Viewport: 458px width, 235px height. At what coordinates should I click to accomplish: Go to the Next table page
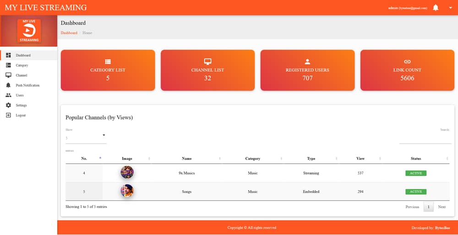[x=442, y=207]
